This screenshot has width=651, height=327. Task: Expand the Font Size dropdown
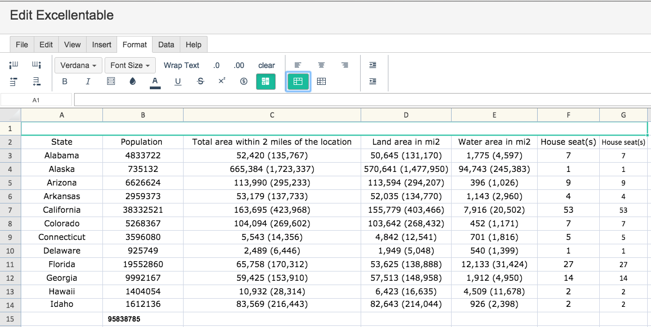pos(130,65)
